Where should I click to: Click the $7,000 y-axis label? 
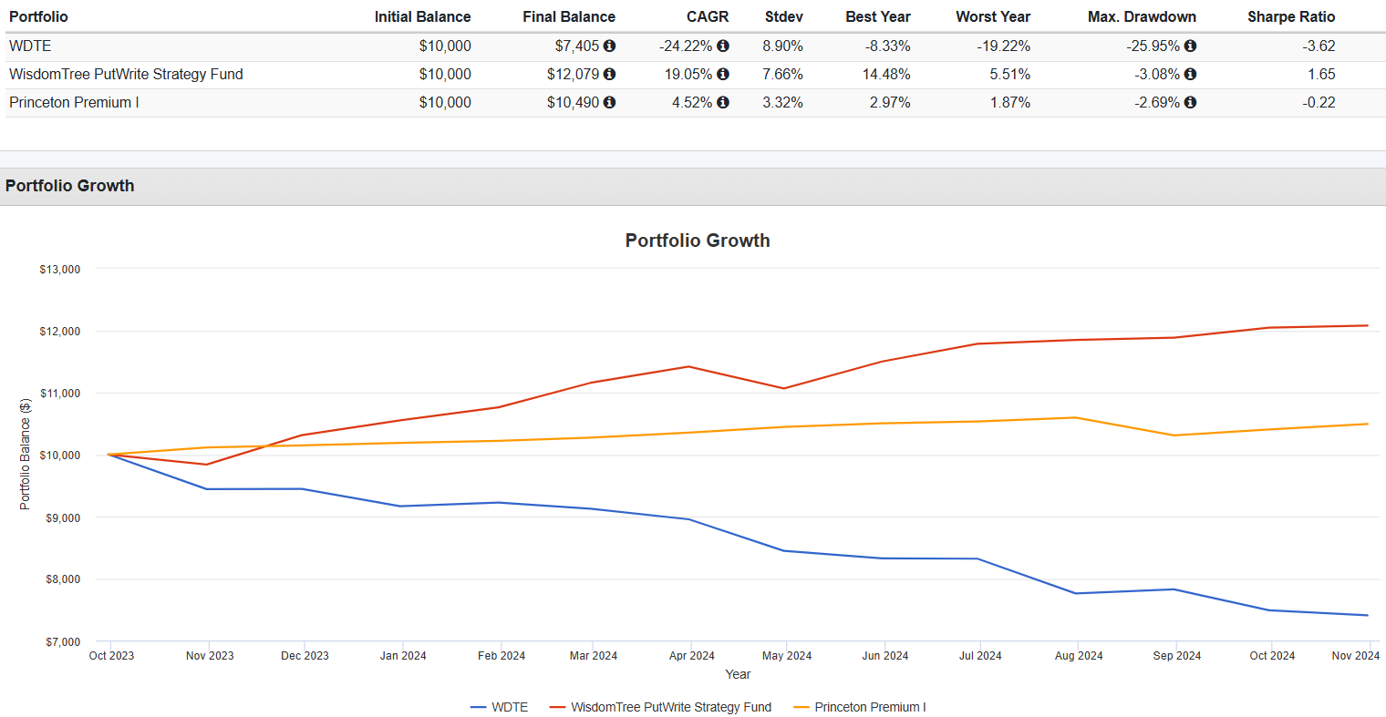[x=63, y=642]
